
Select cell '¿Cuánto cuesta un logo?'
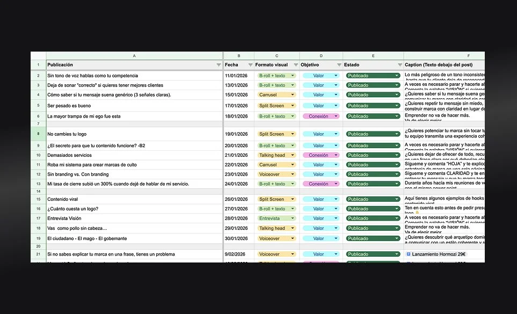(x=135, y=209)
